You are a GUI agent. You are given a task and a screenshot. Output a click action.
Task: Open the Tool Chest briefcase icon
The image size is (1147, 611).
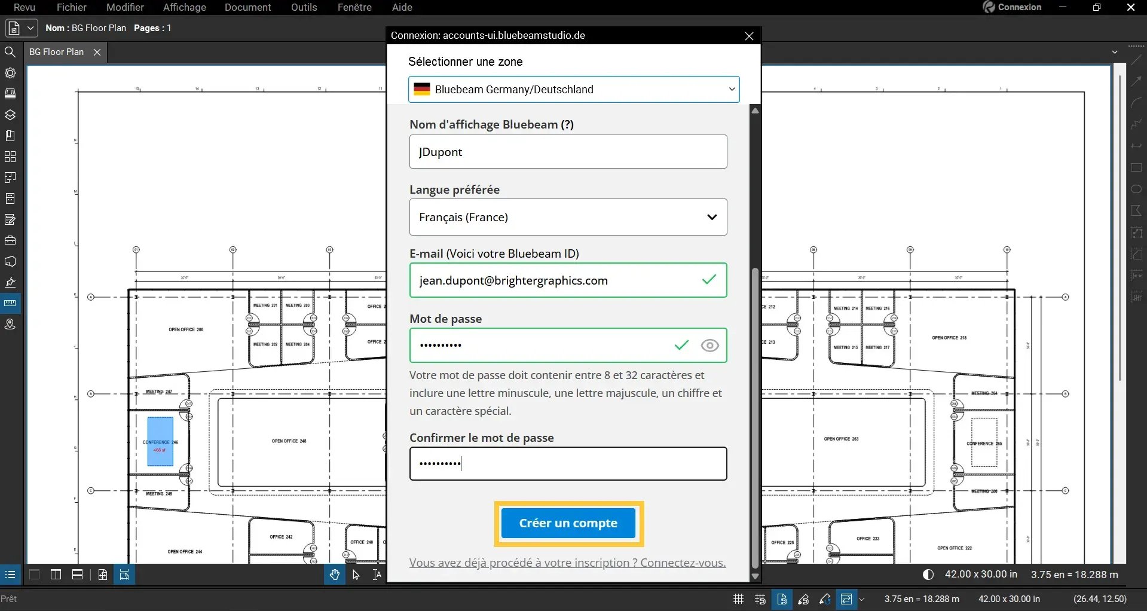click(10, 240)
